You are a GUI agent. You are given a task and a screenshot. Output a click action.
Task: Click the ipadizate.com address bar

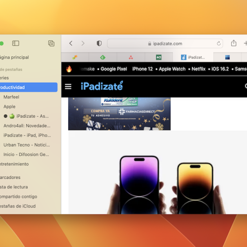coord(165,44)
